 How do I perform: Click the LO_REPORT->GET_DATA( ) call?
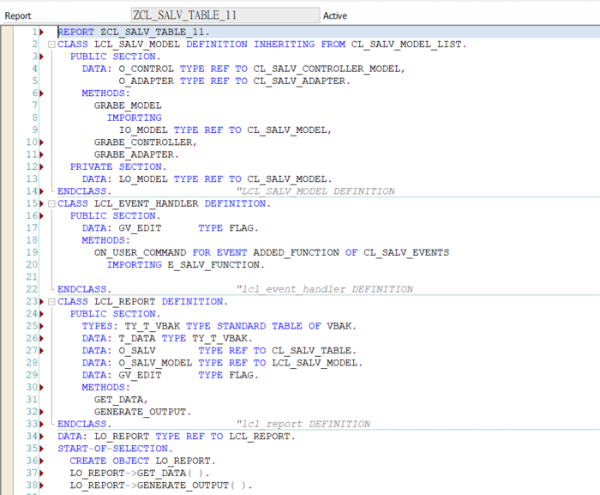coord(140,474)
